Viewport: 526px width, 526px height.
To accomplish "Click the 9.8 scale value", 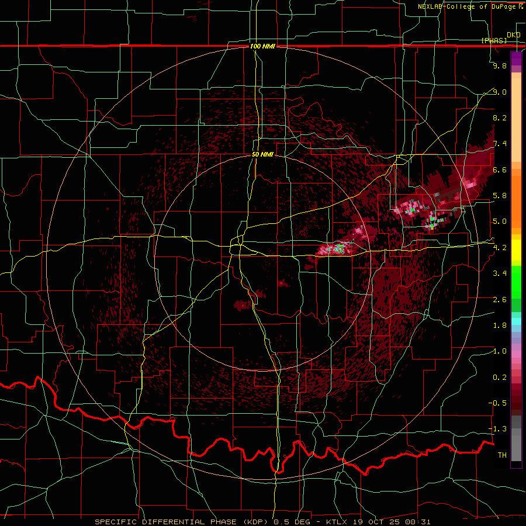I will pos(500,65).
